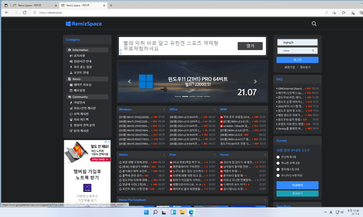This screenshot has width=363, height=217.
Task: Open post [07월] Win11 21H2(22000...
Action: pos(135,117)
